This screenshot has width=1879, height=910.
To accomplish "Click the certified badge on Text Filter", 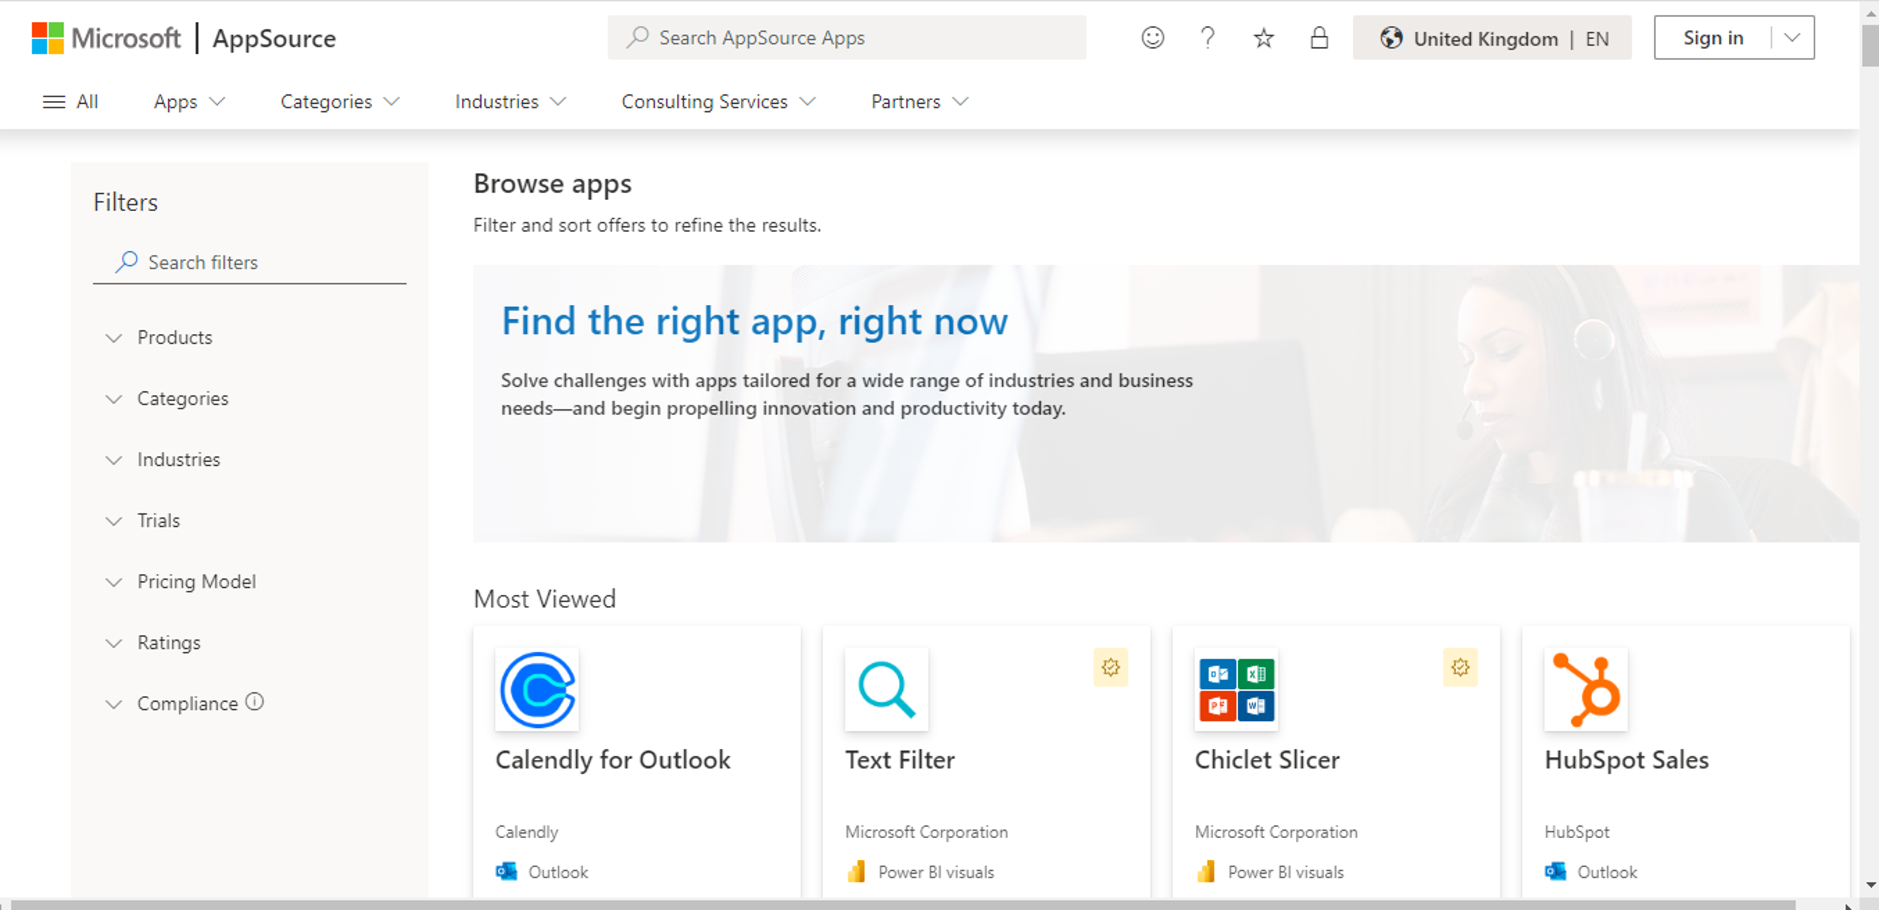I will 1110,667.
